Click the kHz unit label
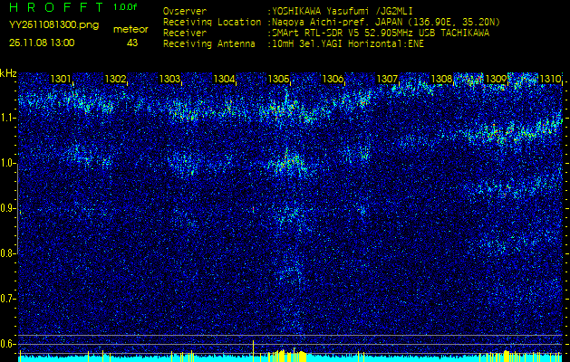This screenshot has width=570, height=362. [x=8, y=73]
